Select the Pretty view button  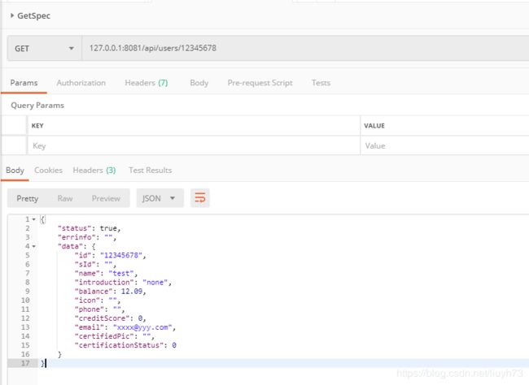coord(28,198)
